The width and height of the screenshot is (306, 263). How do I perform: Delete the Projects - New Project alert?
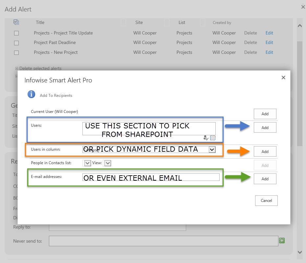[251, 52]
